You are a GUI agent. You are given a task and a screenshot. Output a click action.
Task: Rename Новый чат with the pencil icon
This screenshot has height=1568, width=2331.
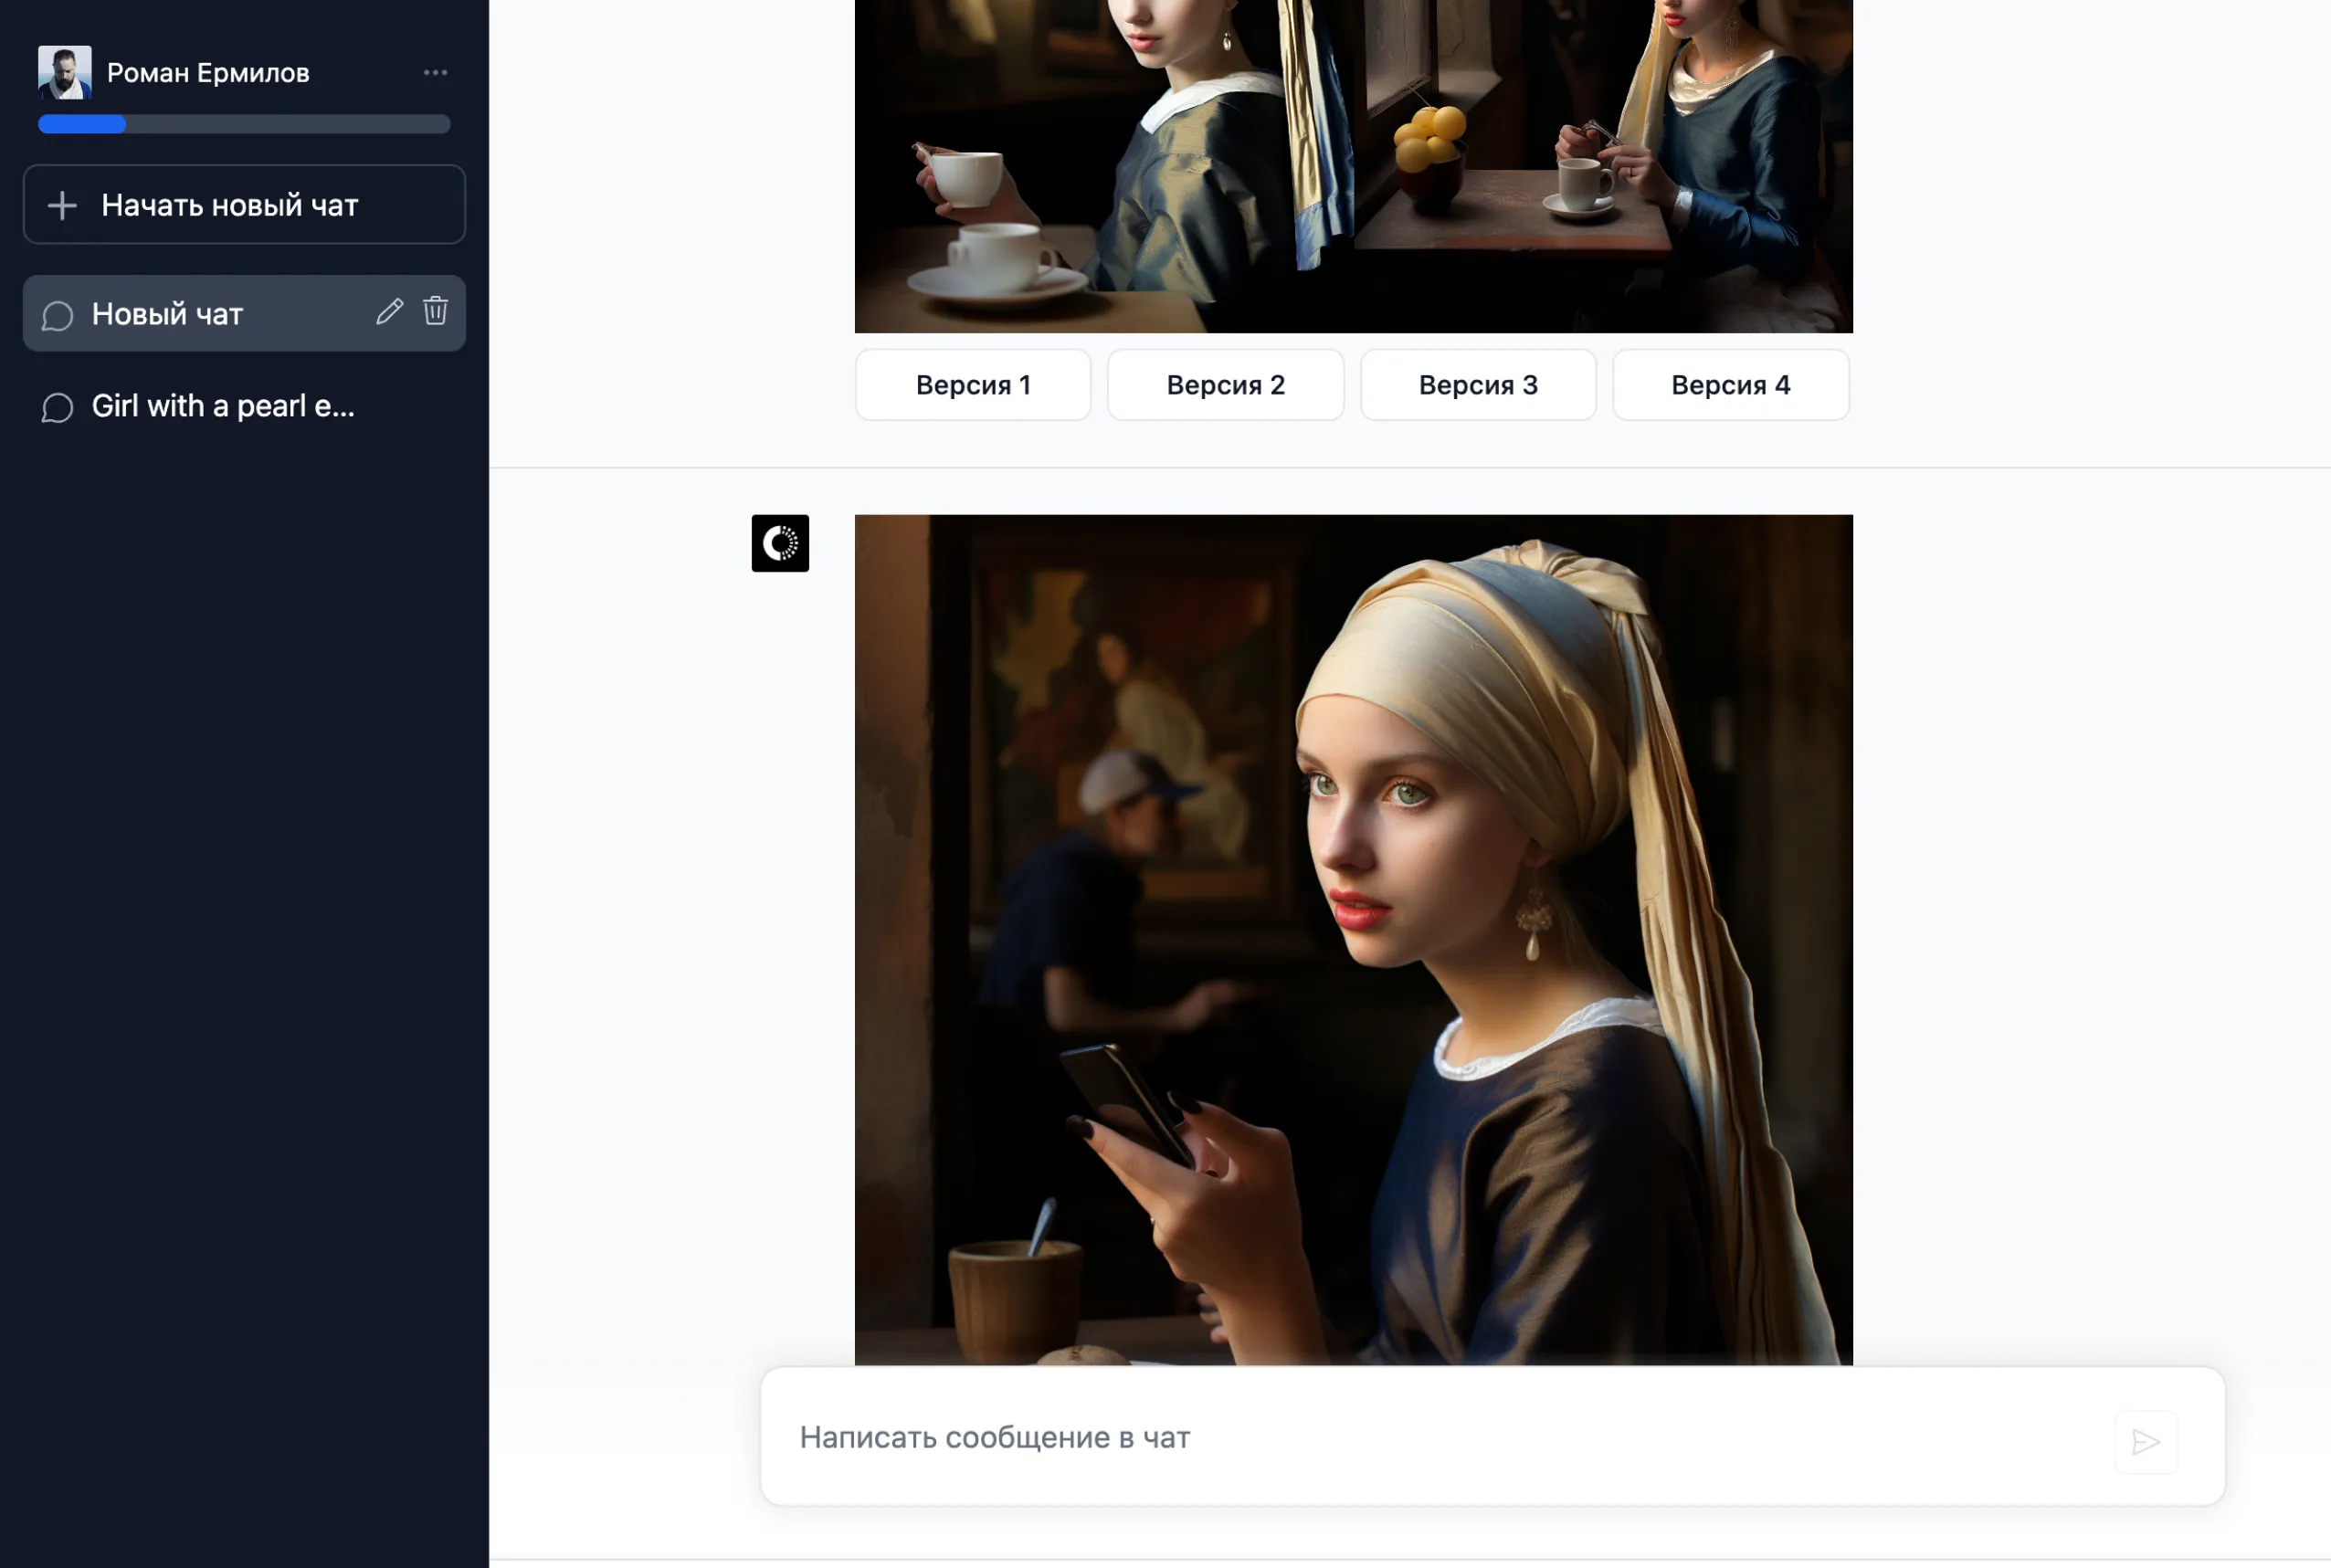(x=389, y=311)
